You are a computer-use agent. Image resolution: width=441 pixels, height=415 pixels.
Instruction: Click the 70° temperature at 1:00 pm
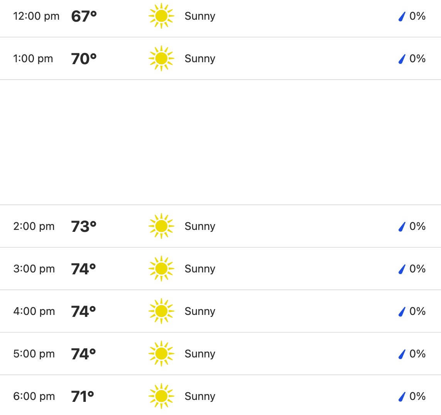tap(84, 59)
